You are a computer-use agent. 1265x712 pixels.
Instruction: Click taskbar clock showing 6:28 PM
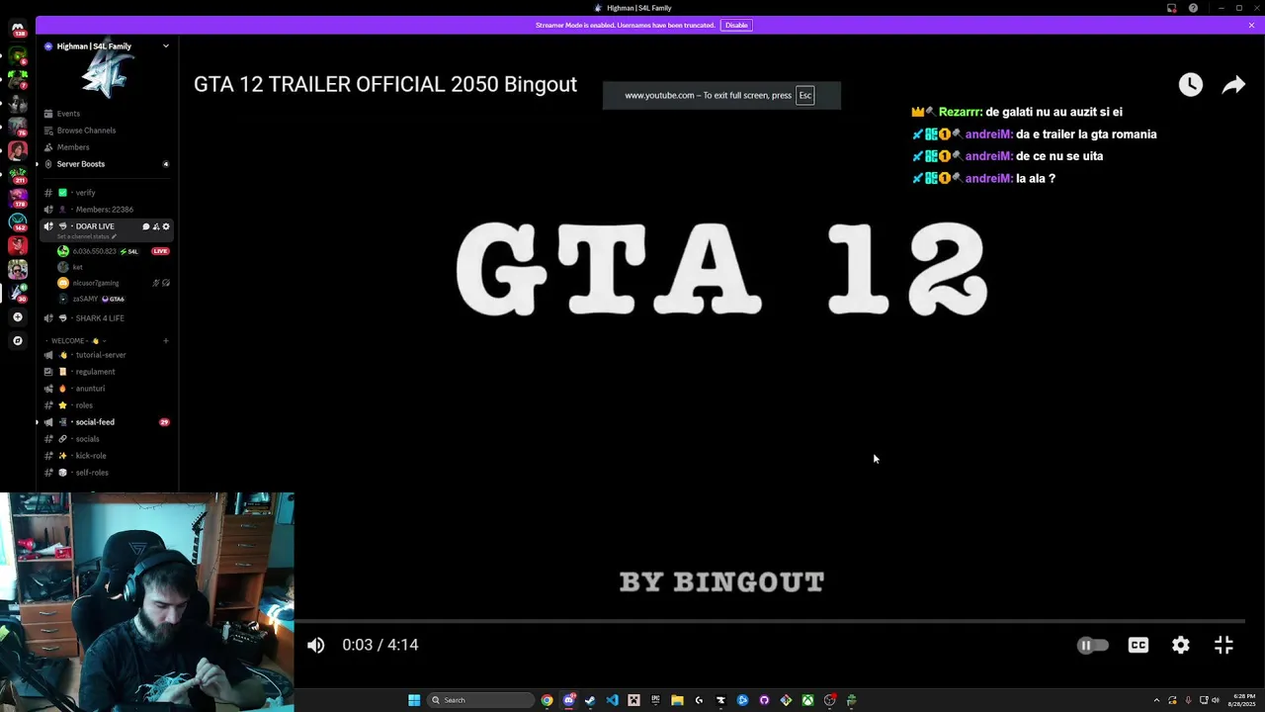[x=1243, y=700]
